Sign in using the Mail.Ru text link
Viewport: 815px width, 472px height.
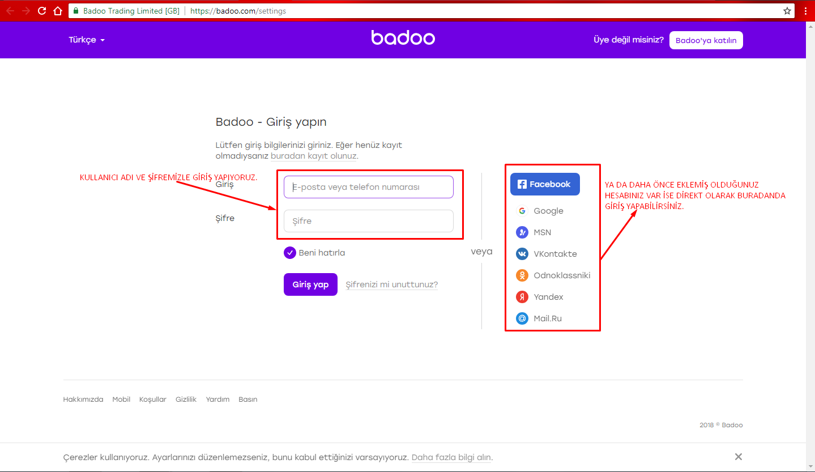pos(548,318)
